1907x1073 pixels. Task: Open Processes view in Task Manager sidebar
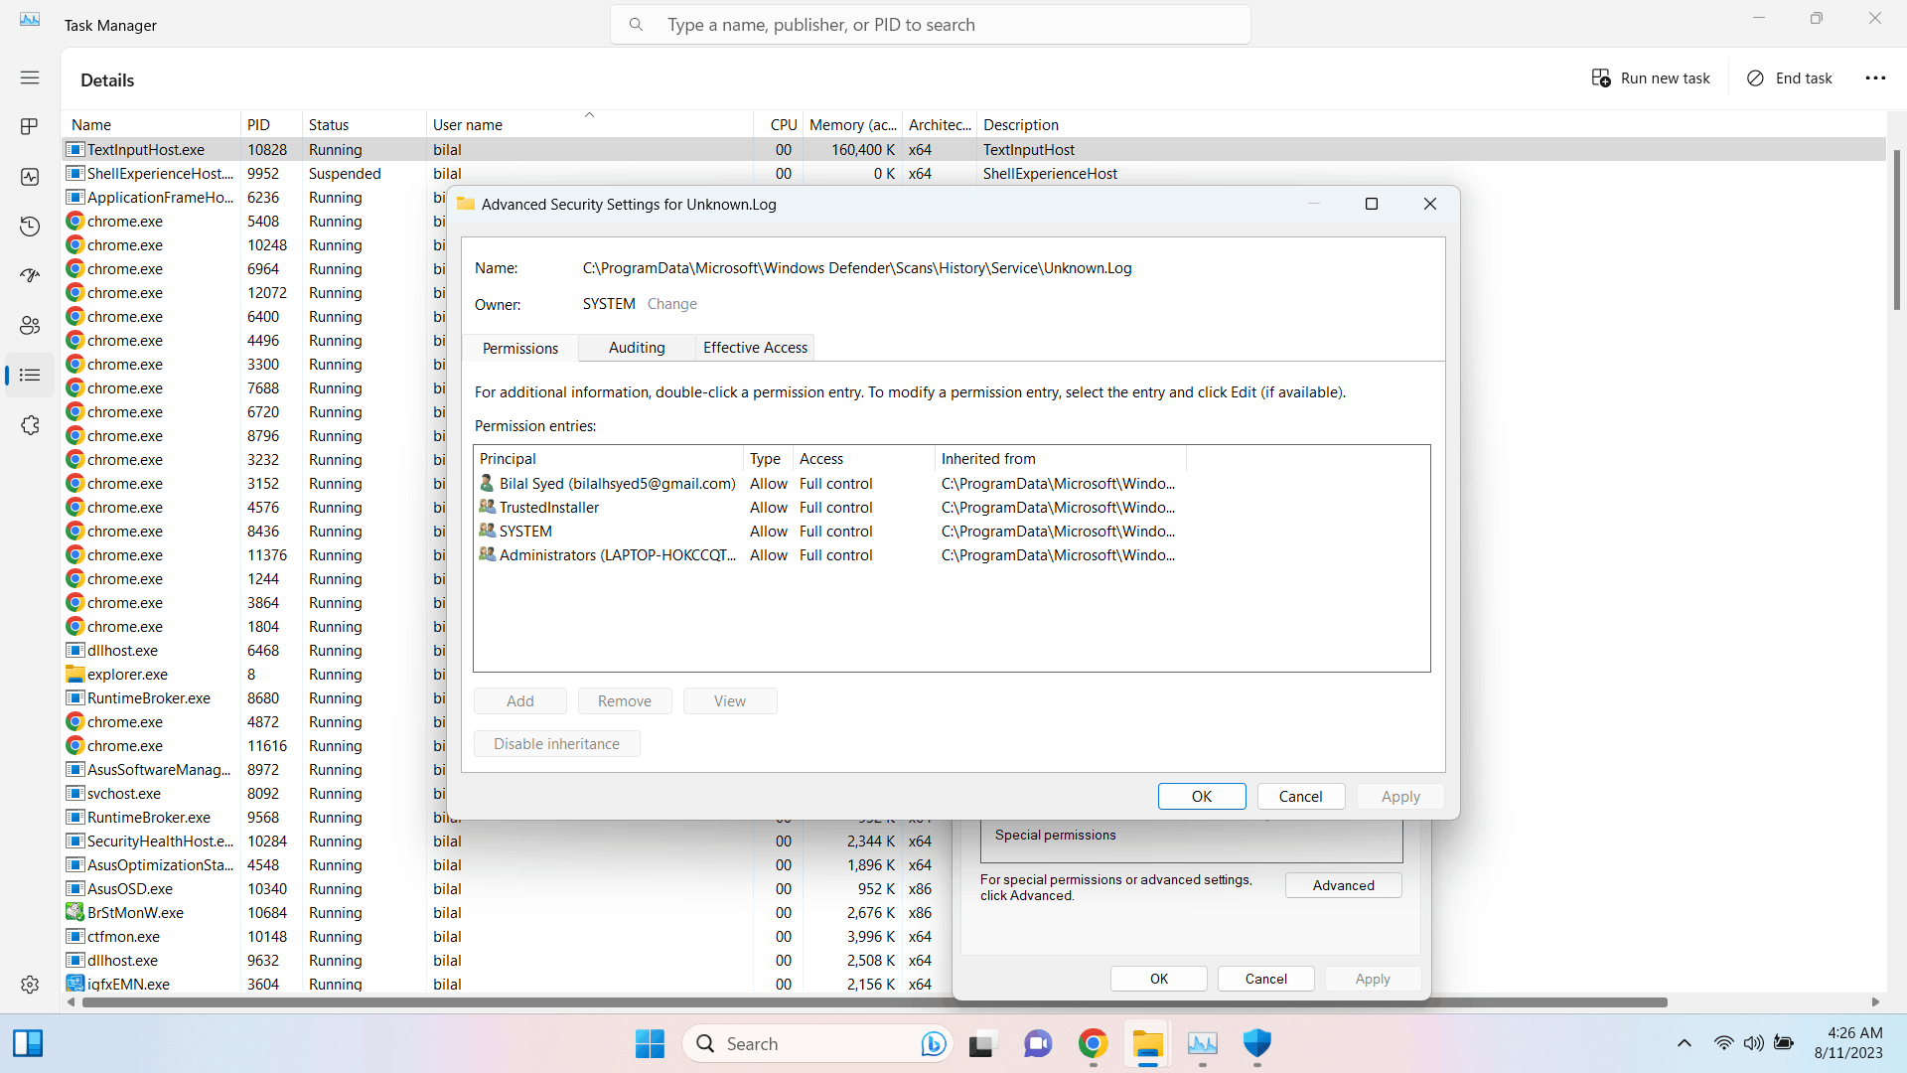(29, 126)
